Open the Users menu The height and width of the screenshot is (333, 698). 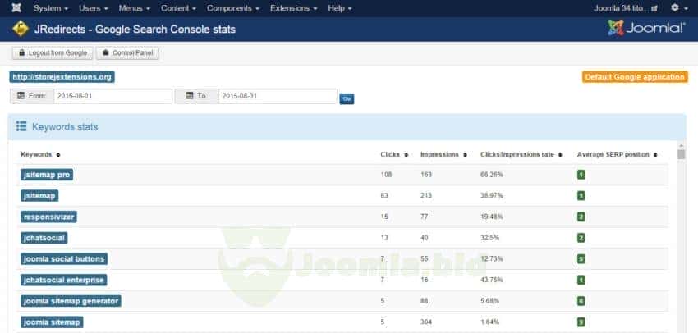[94, 8]
